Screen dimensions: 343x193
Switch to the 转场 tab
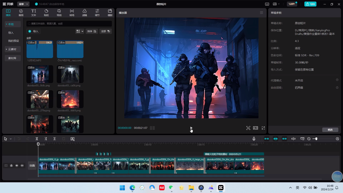(x=72, y=13)
